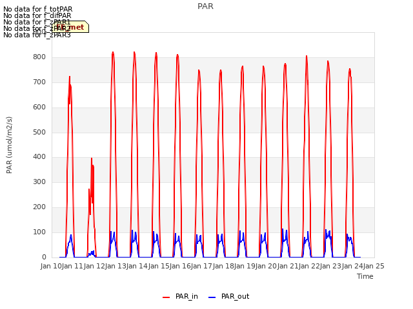Click the PAR (umol/m2/s) y-axis label
This screenshot has height=309, width=413.
point(9,145)
